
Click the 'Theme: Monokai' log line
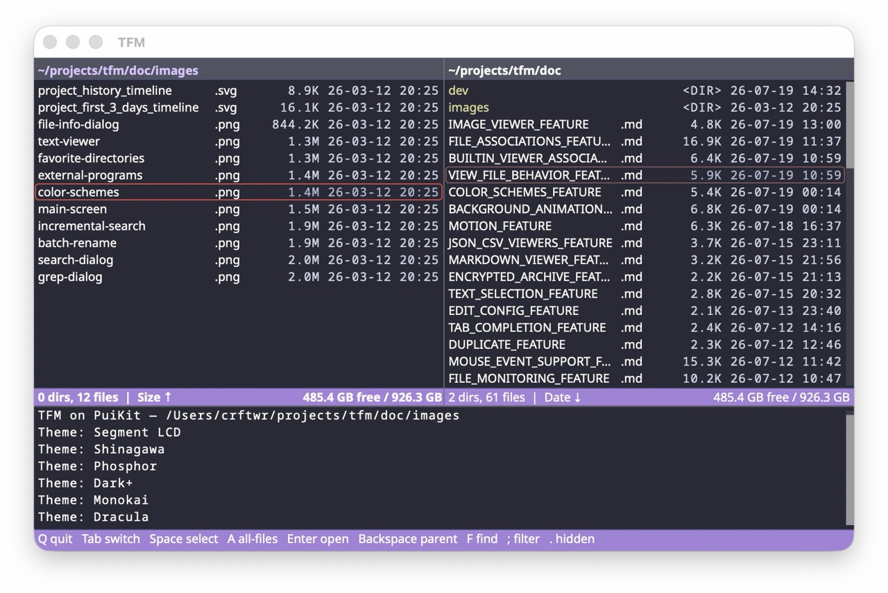pos(93,500)
